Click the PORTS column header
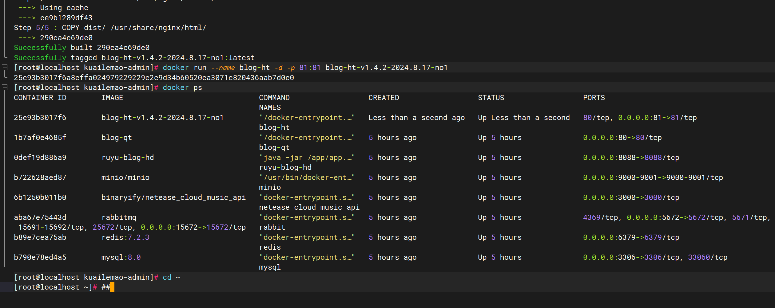 coord(594,98)
